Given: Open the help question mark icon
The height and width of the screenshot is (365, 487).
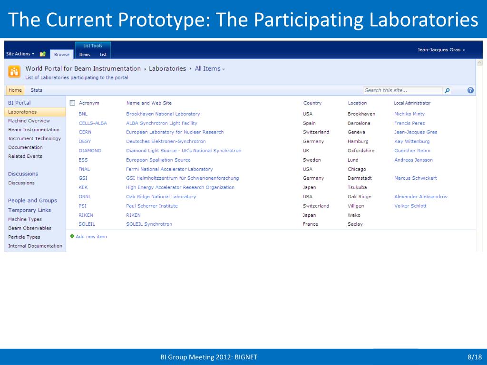Looking at the screenshot, I should click(x=470, y=90).
